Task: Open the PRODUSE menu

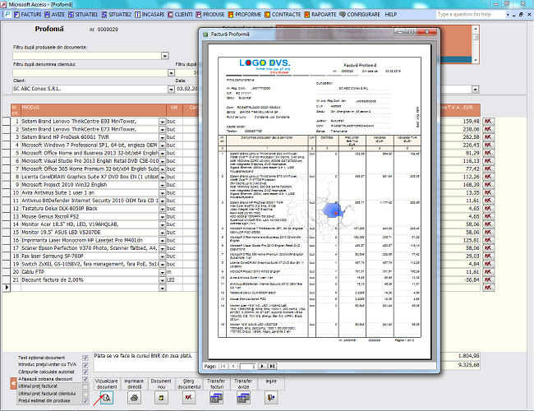Action: (x=210, y=14)
